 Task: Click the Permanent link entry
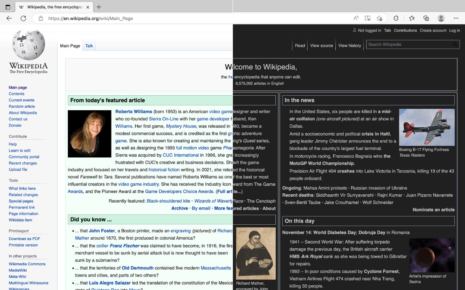coord(22,207)
